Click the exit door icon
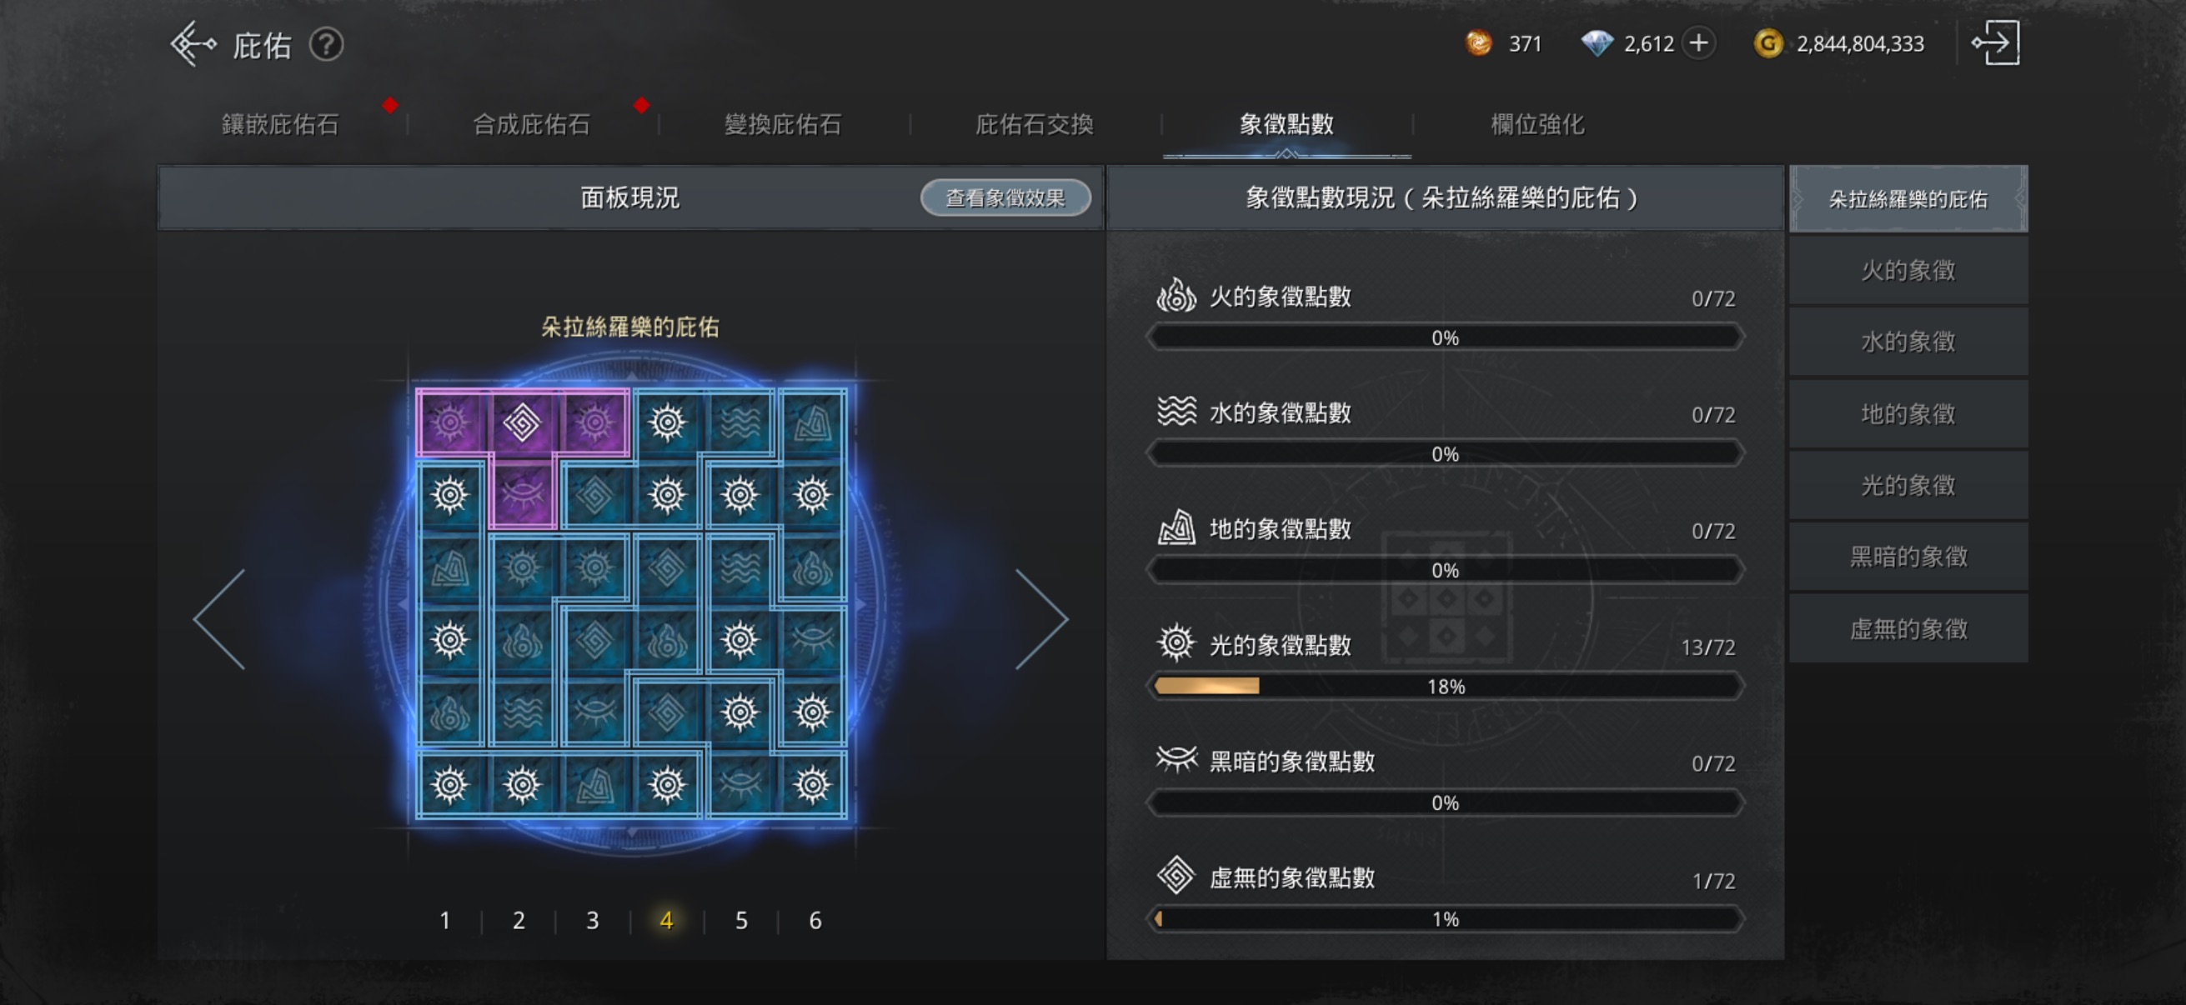Screen dimensions: 2186x1005 click(x=1995, y=42)
